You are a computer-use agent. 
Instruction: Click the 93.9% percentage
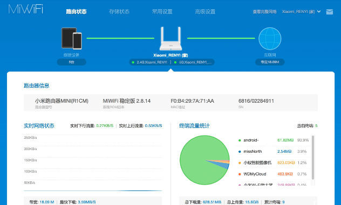(x=303, y=140)
